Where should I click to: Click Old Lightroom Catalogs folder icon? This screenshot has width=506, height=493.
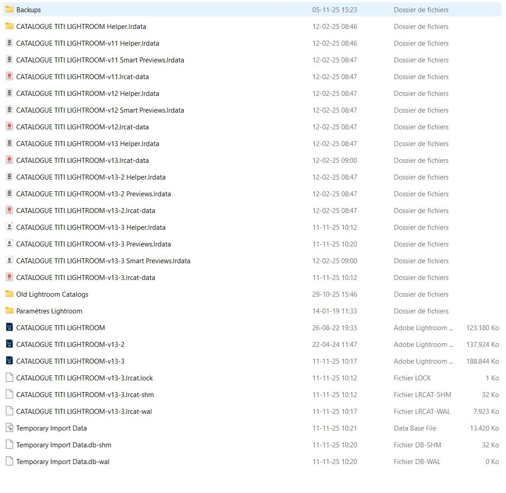[10, 294]
